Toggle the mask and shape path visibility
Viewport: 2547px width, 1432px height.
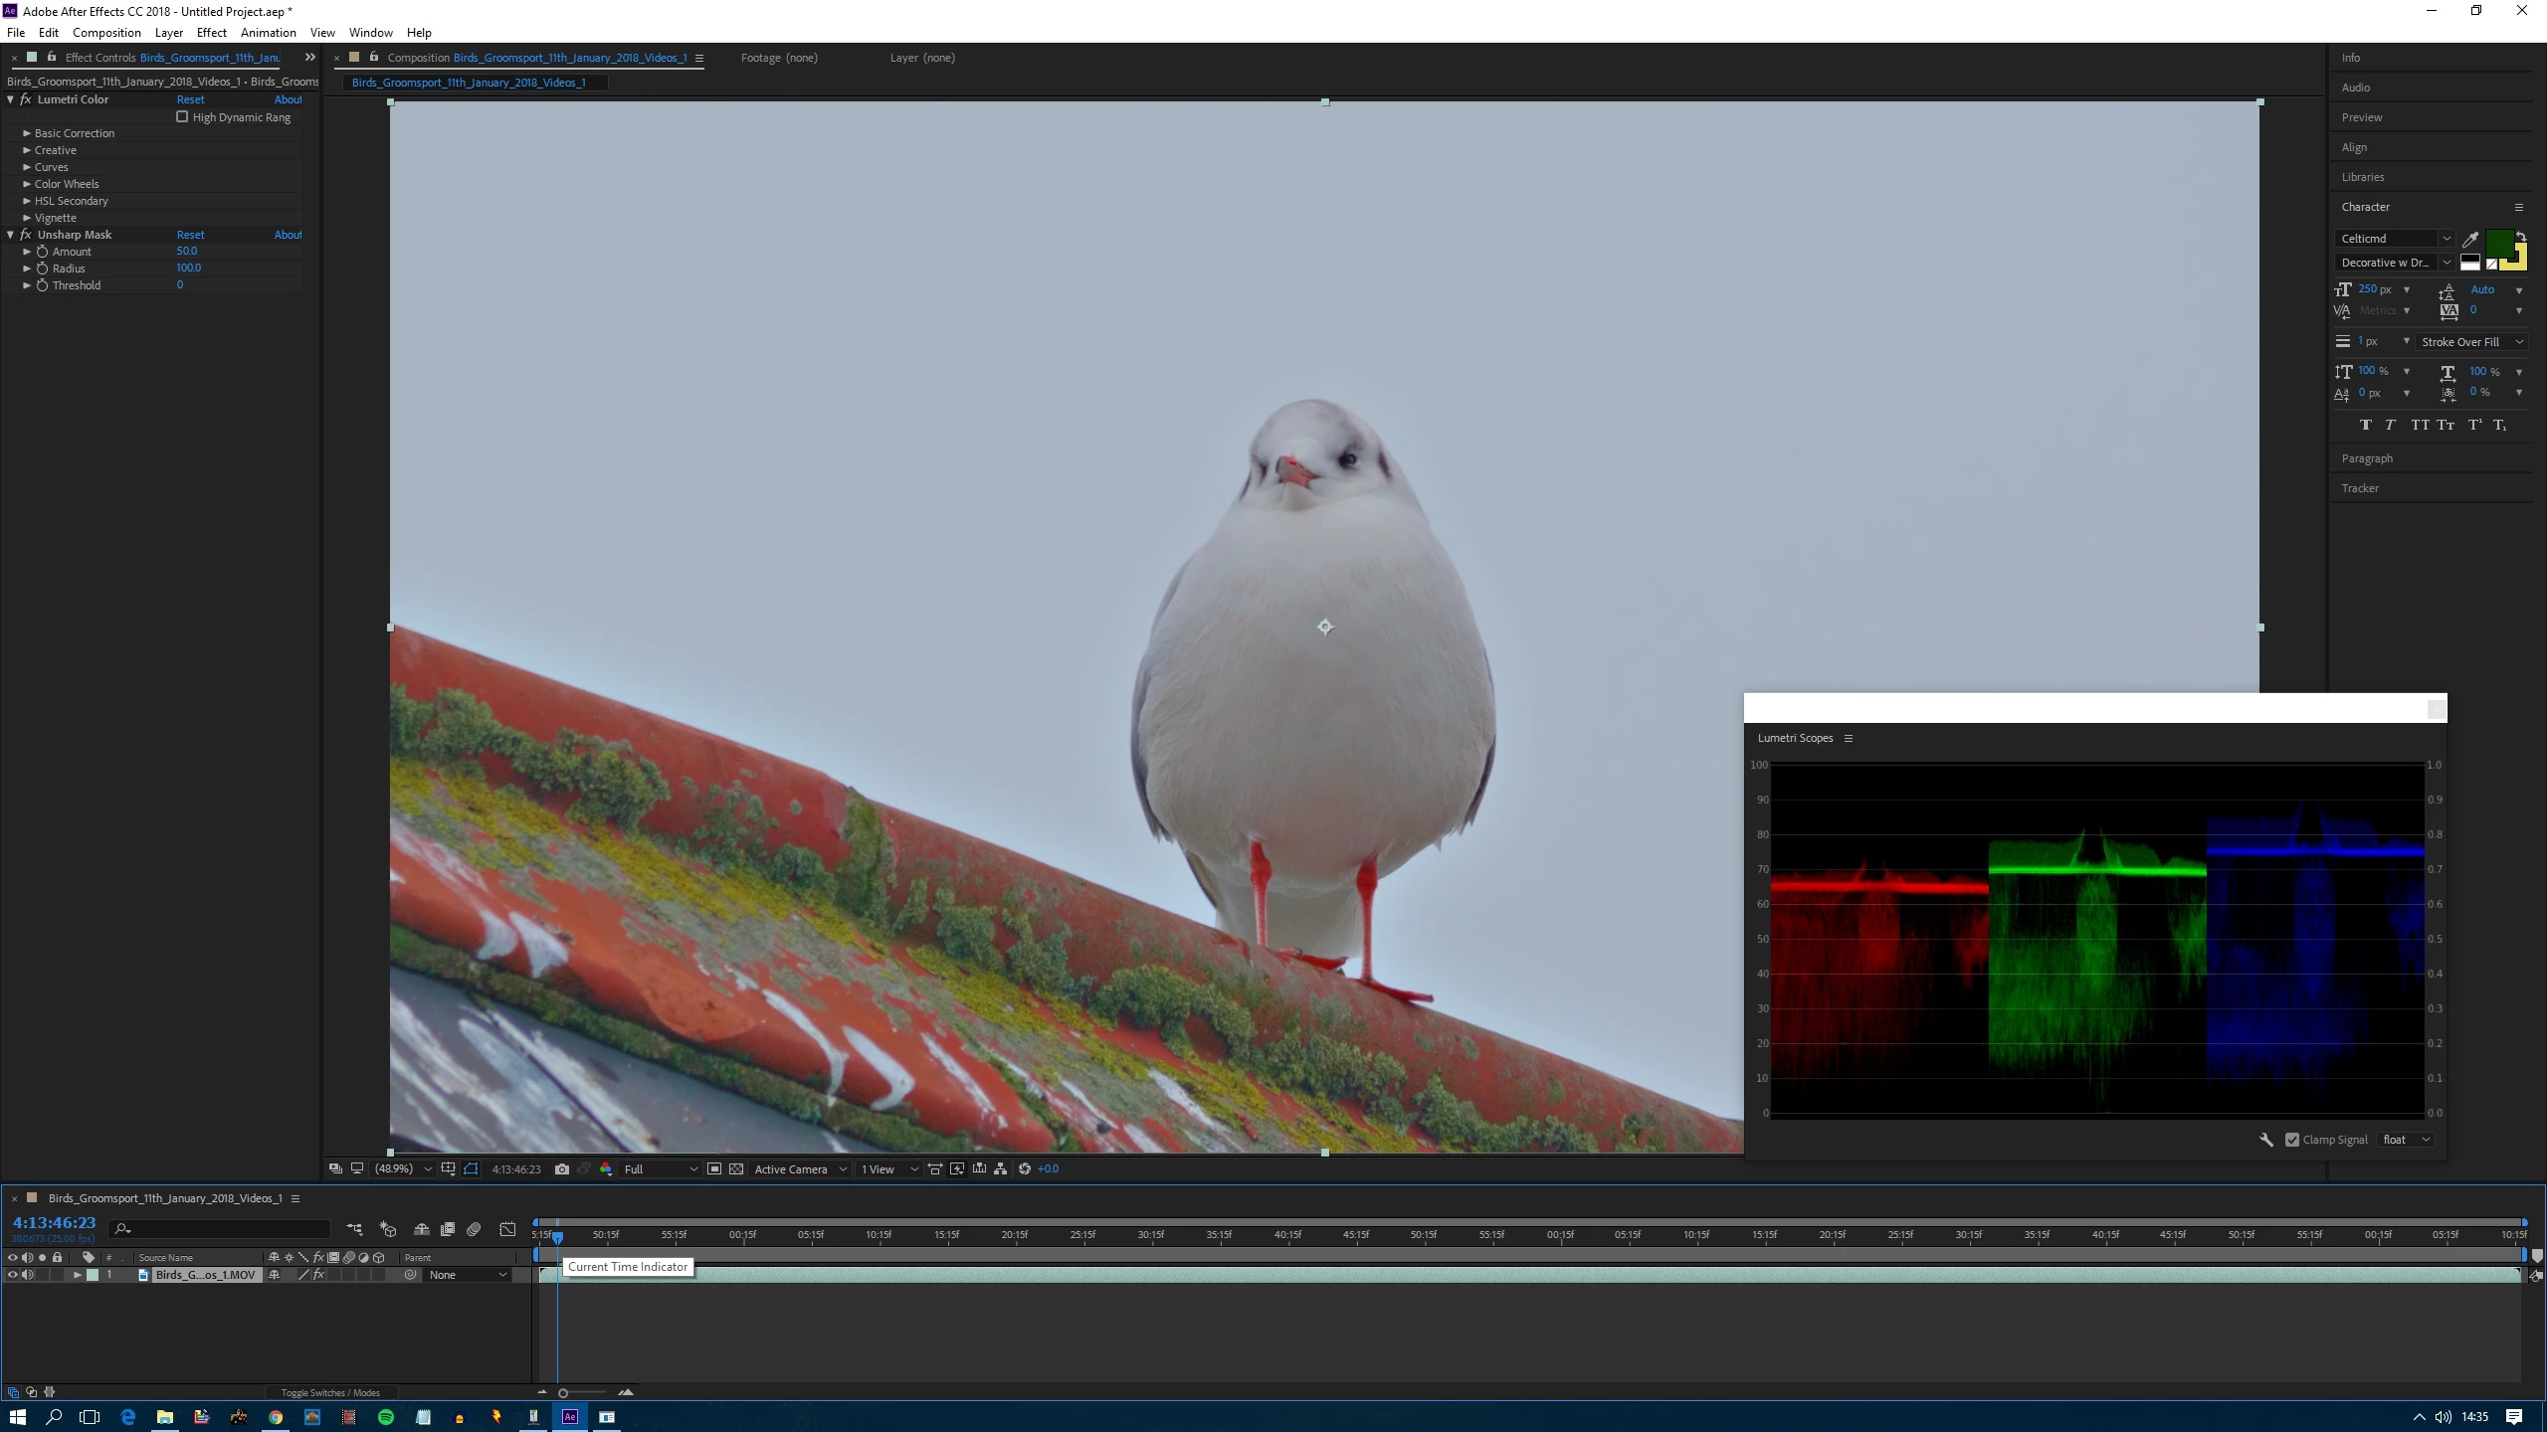tap(471, 1169)
